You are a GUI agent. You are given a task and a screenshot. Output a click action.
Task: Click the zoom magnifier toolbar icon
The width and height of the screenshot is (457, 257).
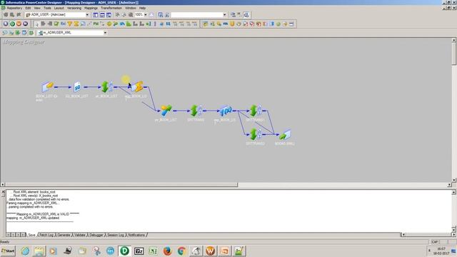pos(131,15)
